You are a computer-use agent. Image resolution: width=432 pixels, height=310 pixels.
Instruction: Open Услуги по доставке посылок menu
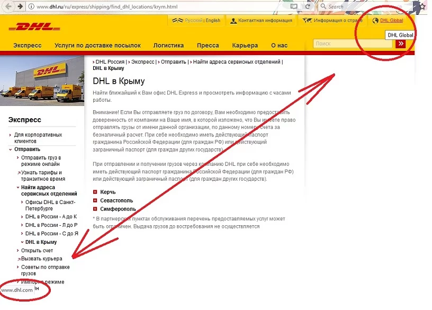point(97,46)
